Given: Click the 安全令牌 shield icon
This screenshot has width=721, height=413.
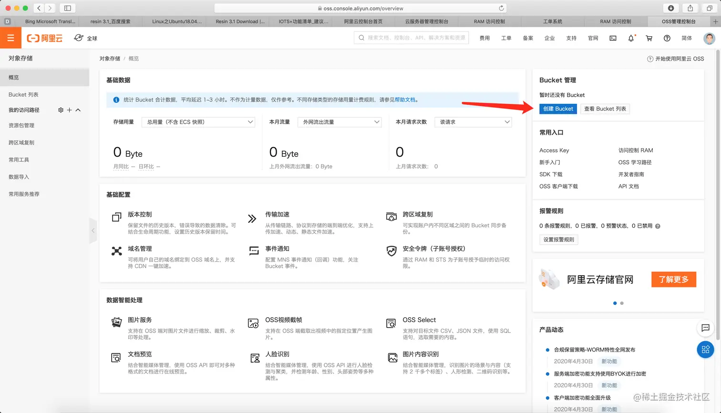Looking at the screenshot, I should [391, 251].
